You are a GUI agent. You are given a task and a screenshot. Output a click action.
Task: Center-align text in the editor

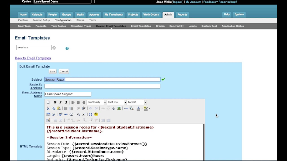(x=78, y=102)
